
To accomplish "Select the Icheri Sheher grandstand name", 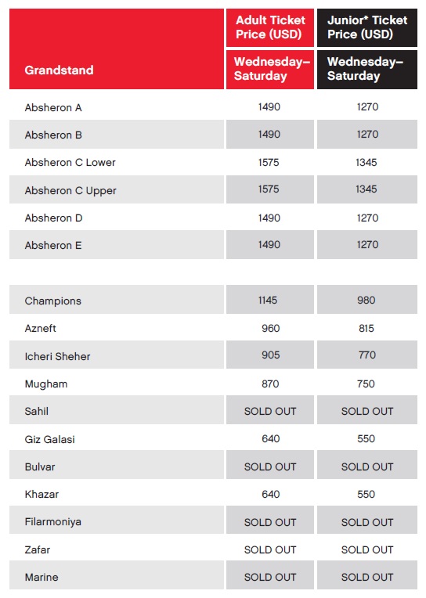I will coord(58,357).
